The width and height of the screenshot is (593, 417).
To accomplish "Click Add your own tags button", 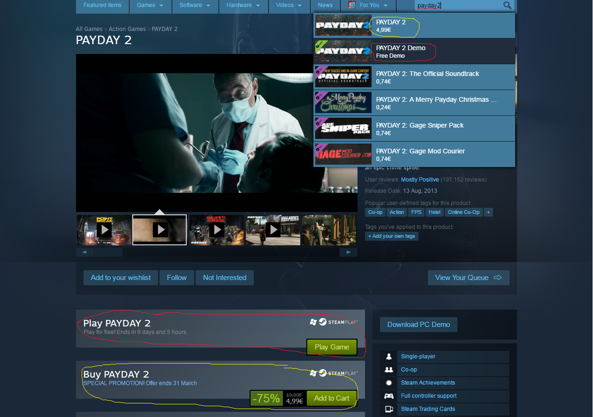I will tap(392, 236).
